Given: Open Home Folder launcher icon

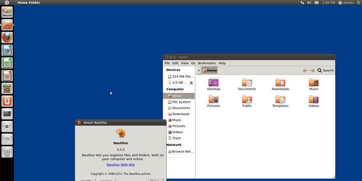Looking at the screenshot, I should (7, 25).
